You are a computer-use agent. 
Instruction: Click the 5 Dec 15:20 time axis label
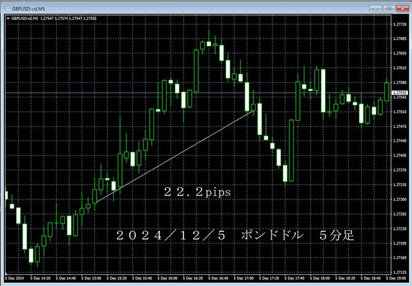point(117,278)
